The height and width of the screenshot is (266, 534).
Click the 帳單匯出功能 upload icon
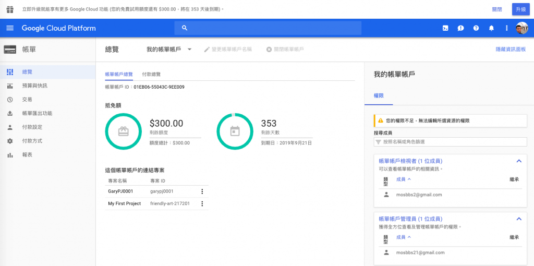click(x=10, y=113)
